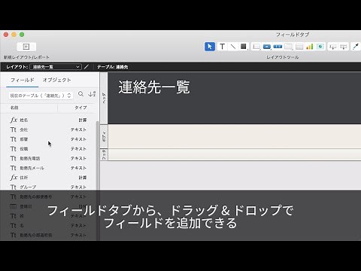Viewport: 361px width, 271px height.
Task: Select the Web Viewer tool icon
Action: point(320,47)
